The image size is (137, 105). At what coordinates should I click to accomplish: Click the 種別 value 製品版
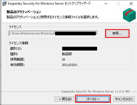[67, 54]
